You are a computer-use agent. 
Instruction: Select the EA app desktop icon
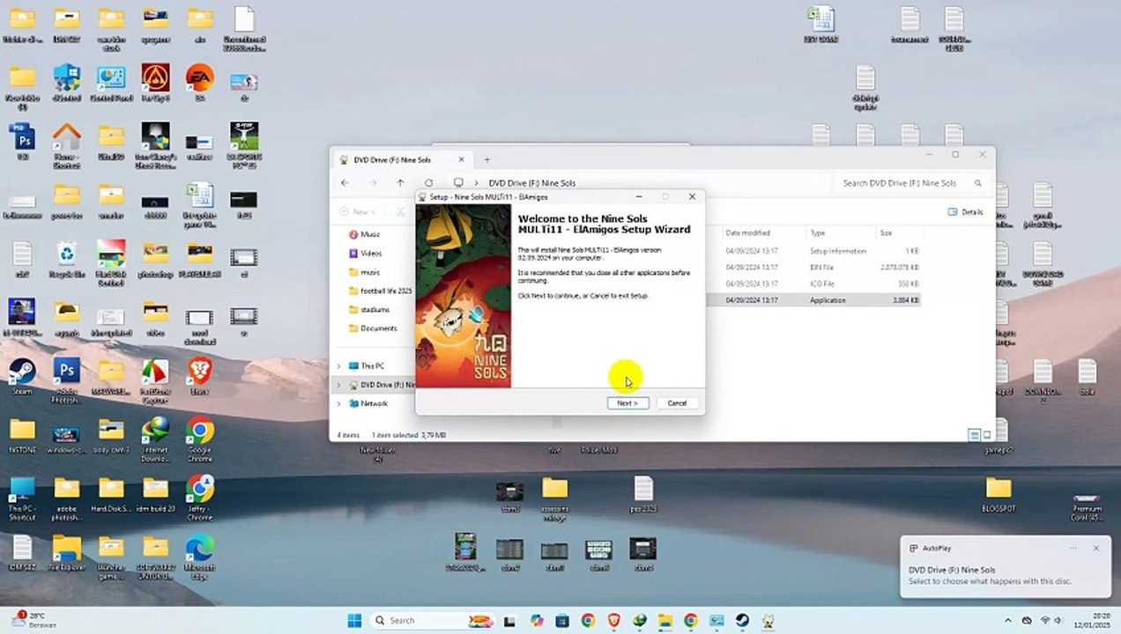click(x=200, y=83)
